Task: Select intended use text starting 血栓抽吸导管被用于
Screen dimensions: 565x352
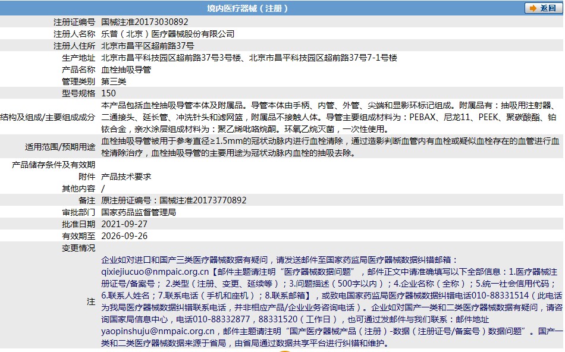Action: (x=330, y=147)
